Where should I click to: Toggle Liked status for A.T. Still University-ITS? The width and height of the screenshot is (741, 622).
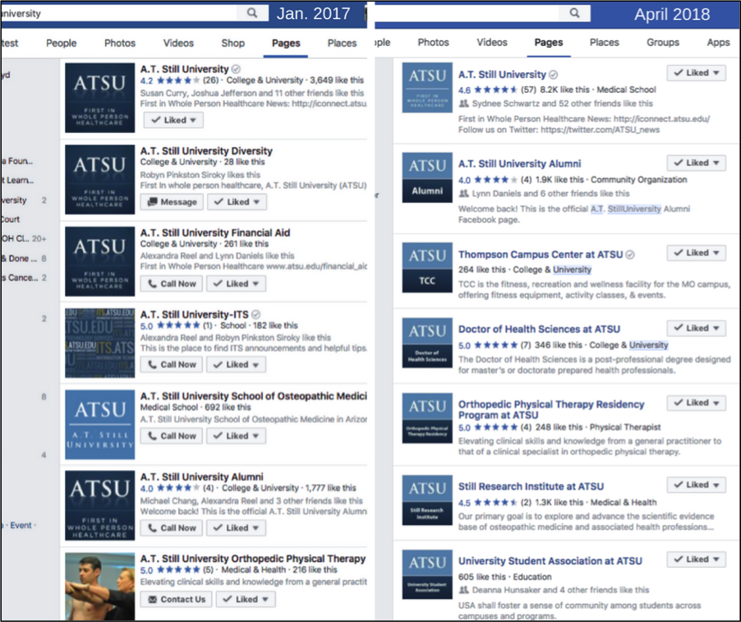236,364
